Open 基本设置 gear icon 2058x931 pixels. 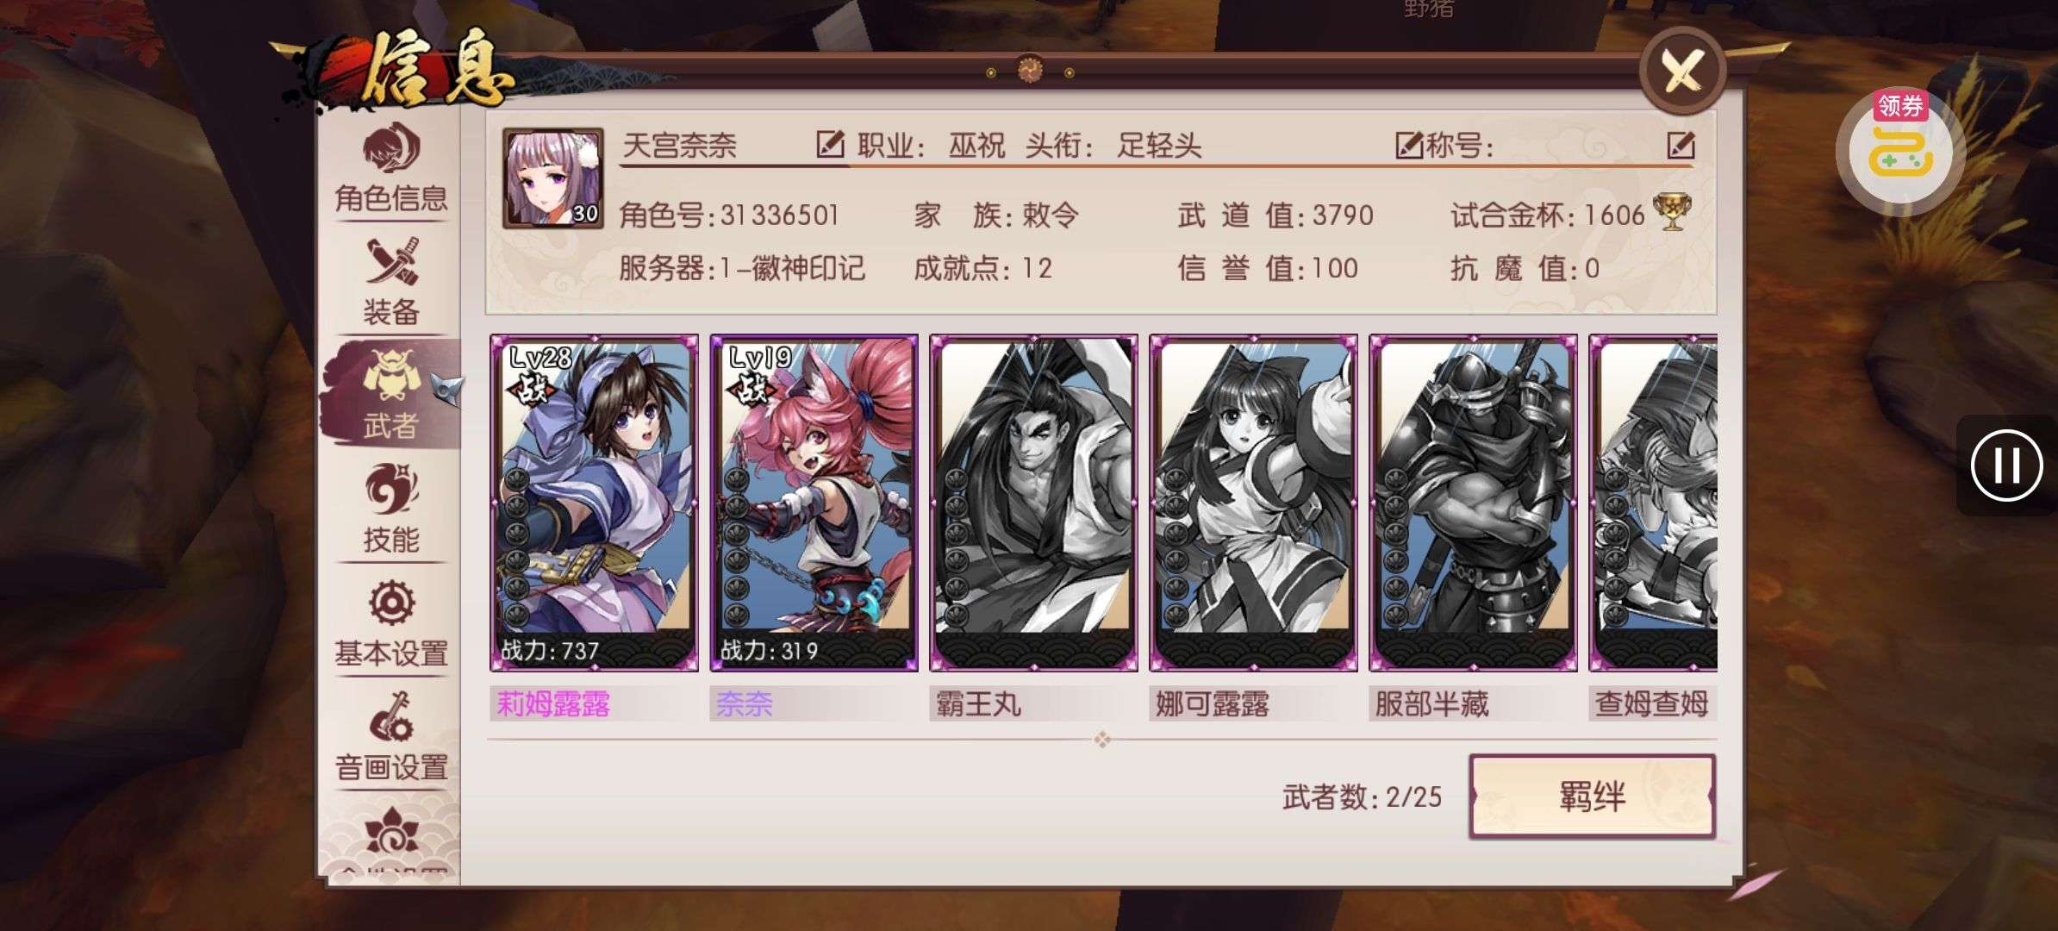392,602
